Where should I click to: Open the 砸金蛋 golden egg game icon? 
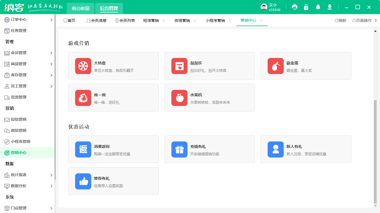click(x=275, y=66)
